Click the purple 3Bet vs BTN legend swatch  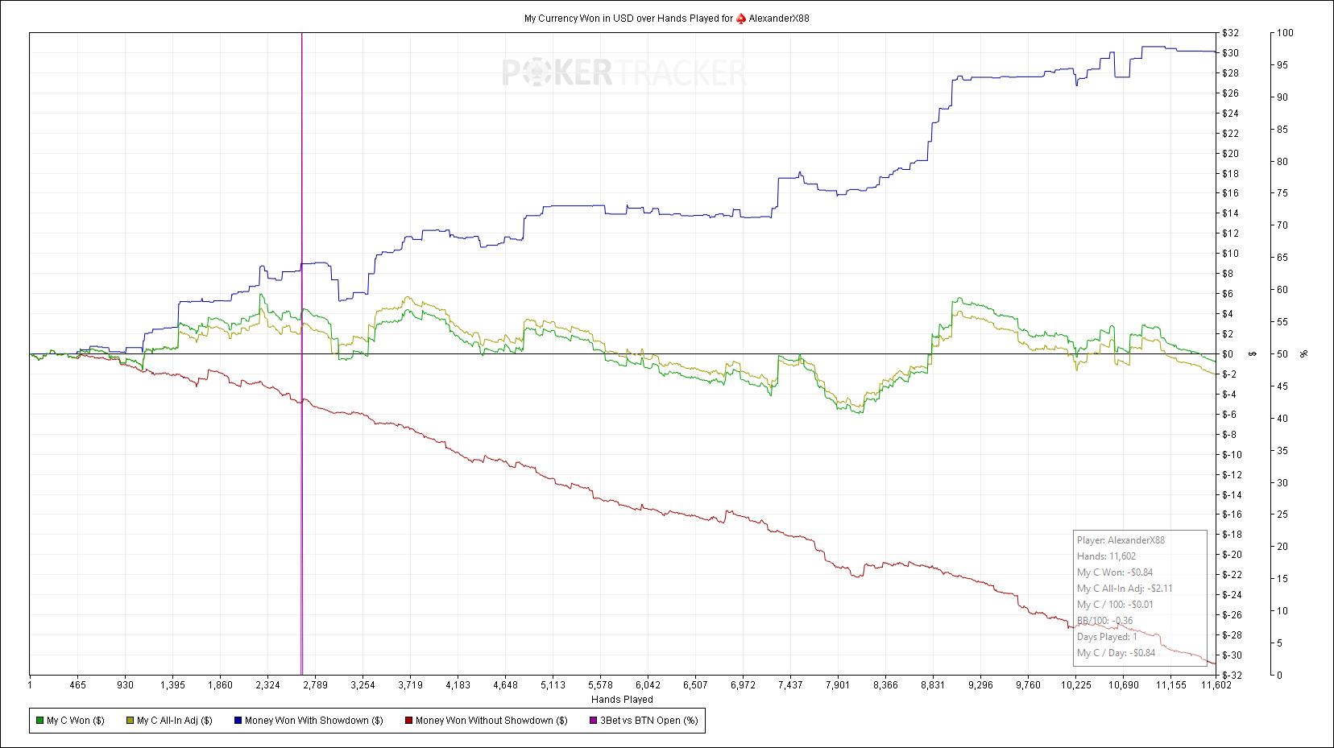pyautogui.click(x=594, y=721)
